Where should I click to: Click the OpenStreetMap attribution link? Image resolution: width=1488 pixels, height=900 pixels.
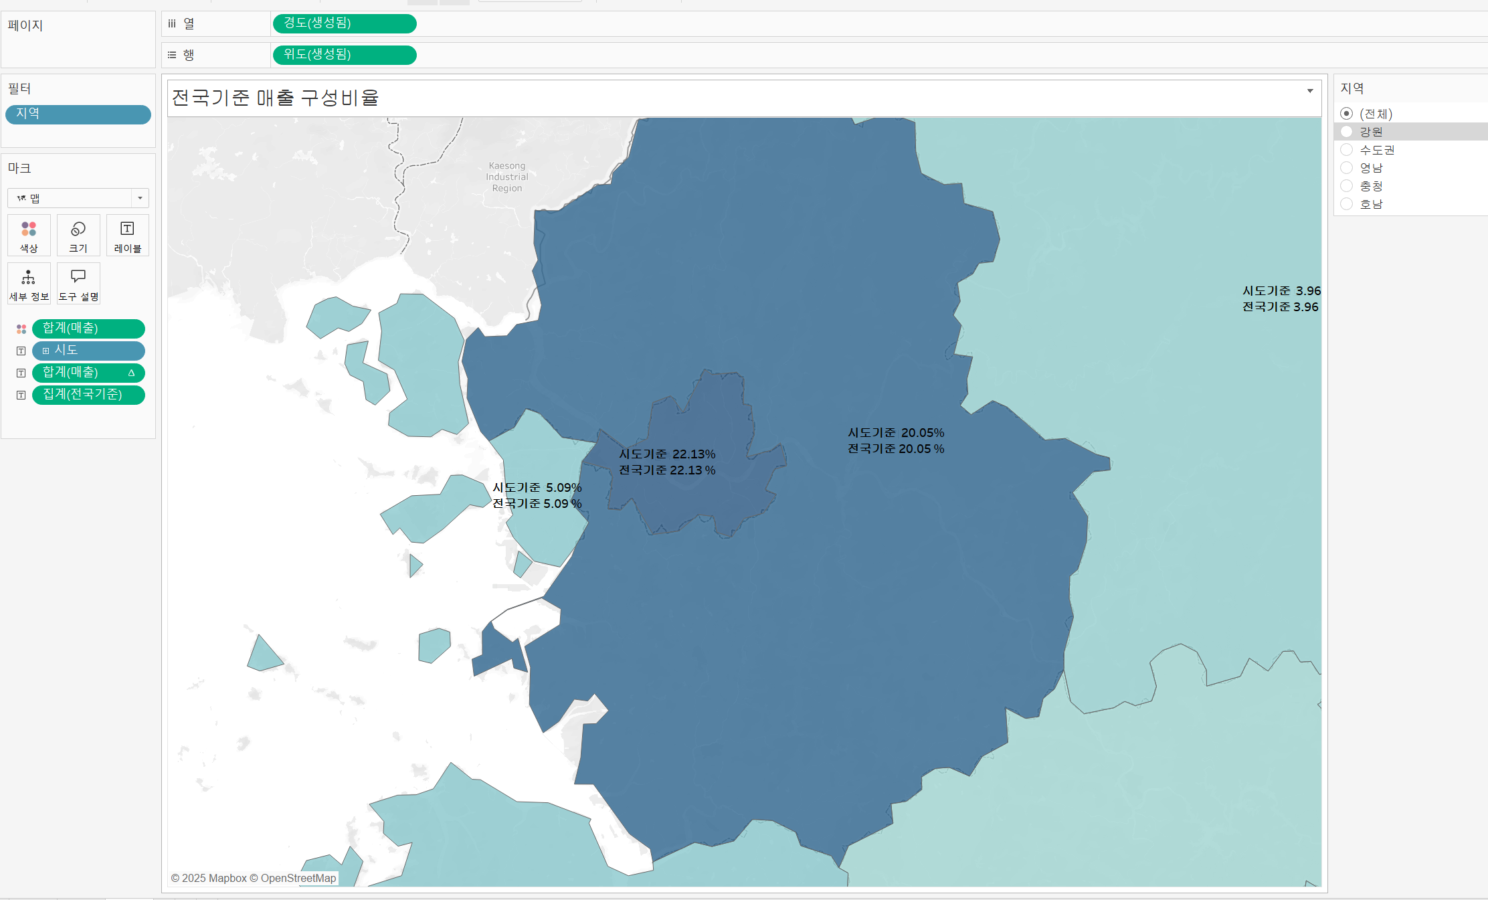click(x=298, y=878)
